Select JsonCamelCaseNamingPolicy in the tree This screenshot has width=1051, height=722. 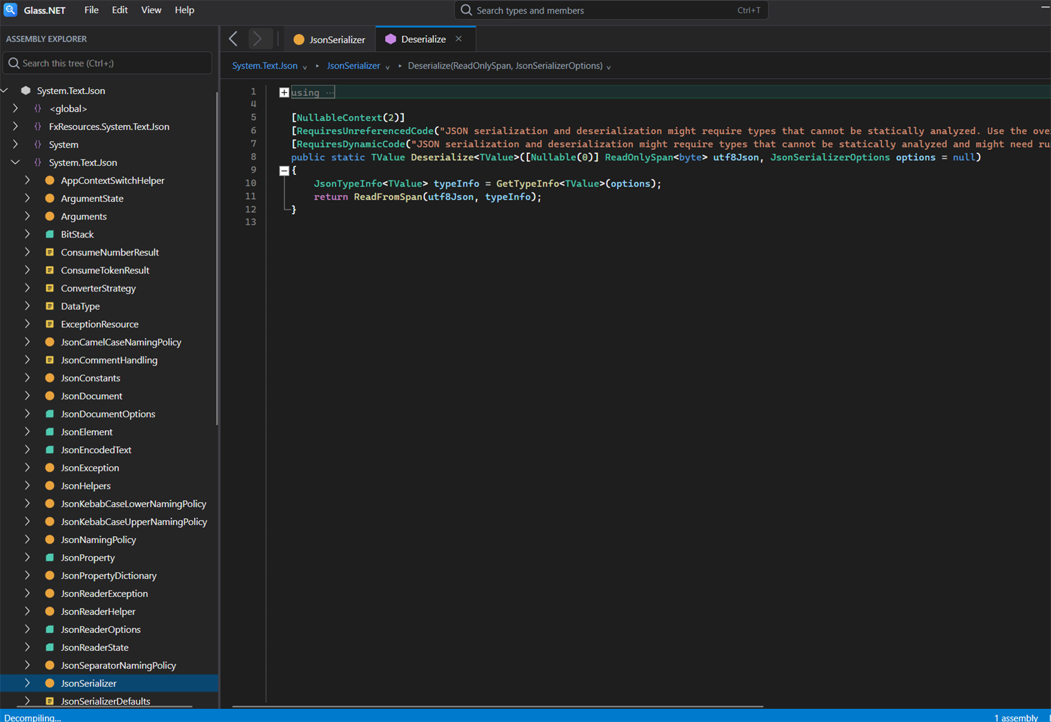[x=121, y=342]
